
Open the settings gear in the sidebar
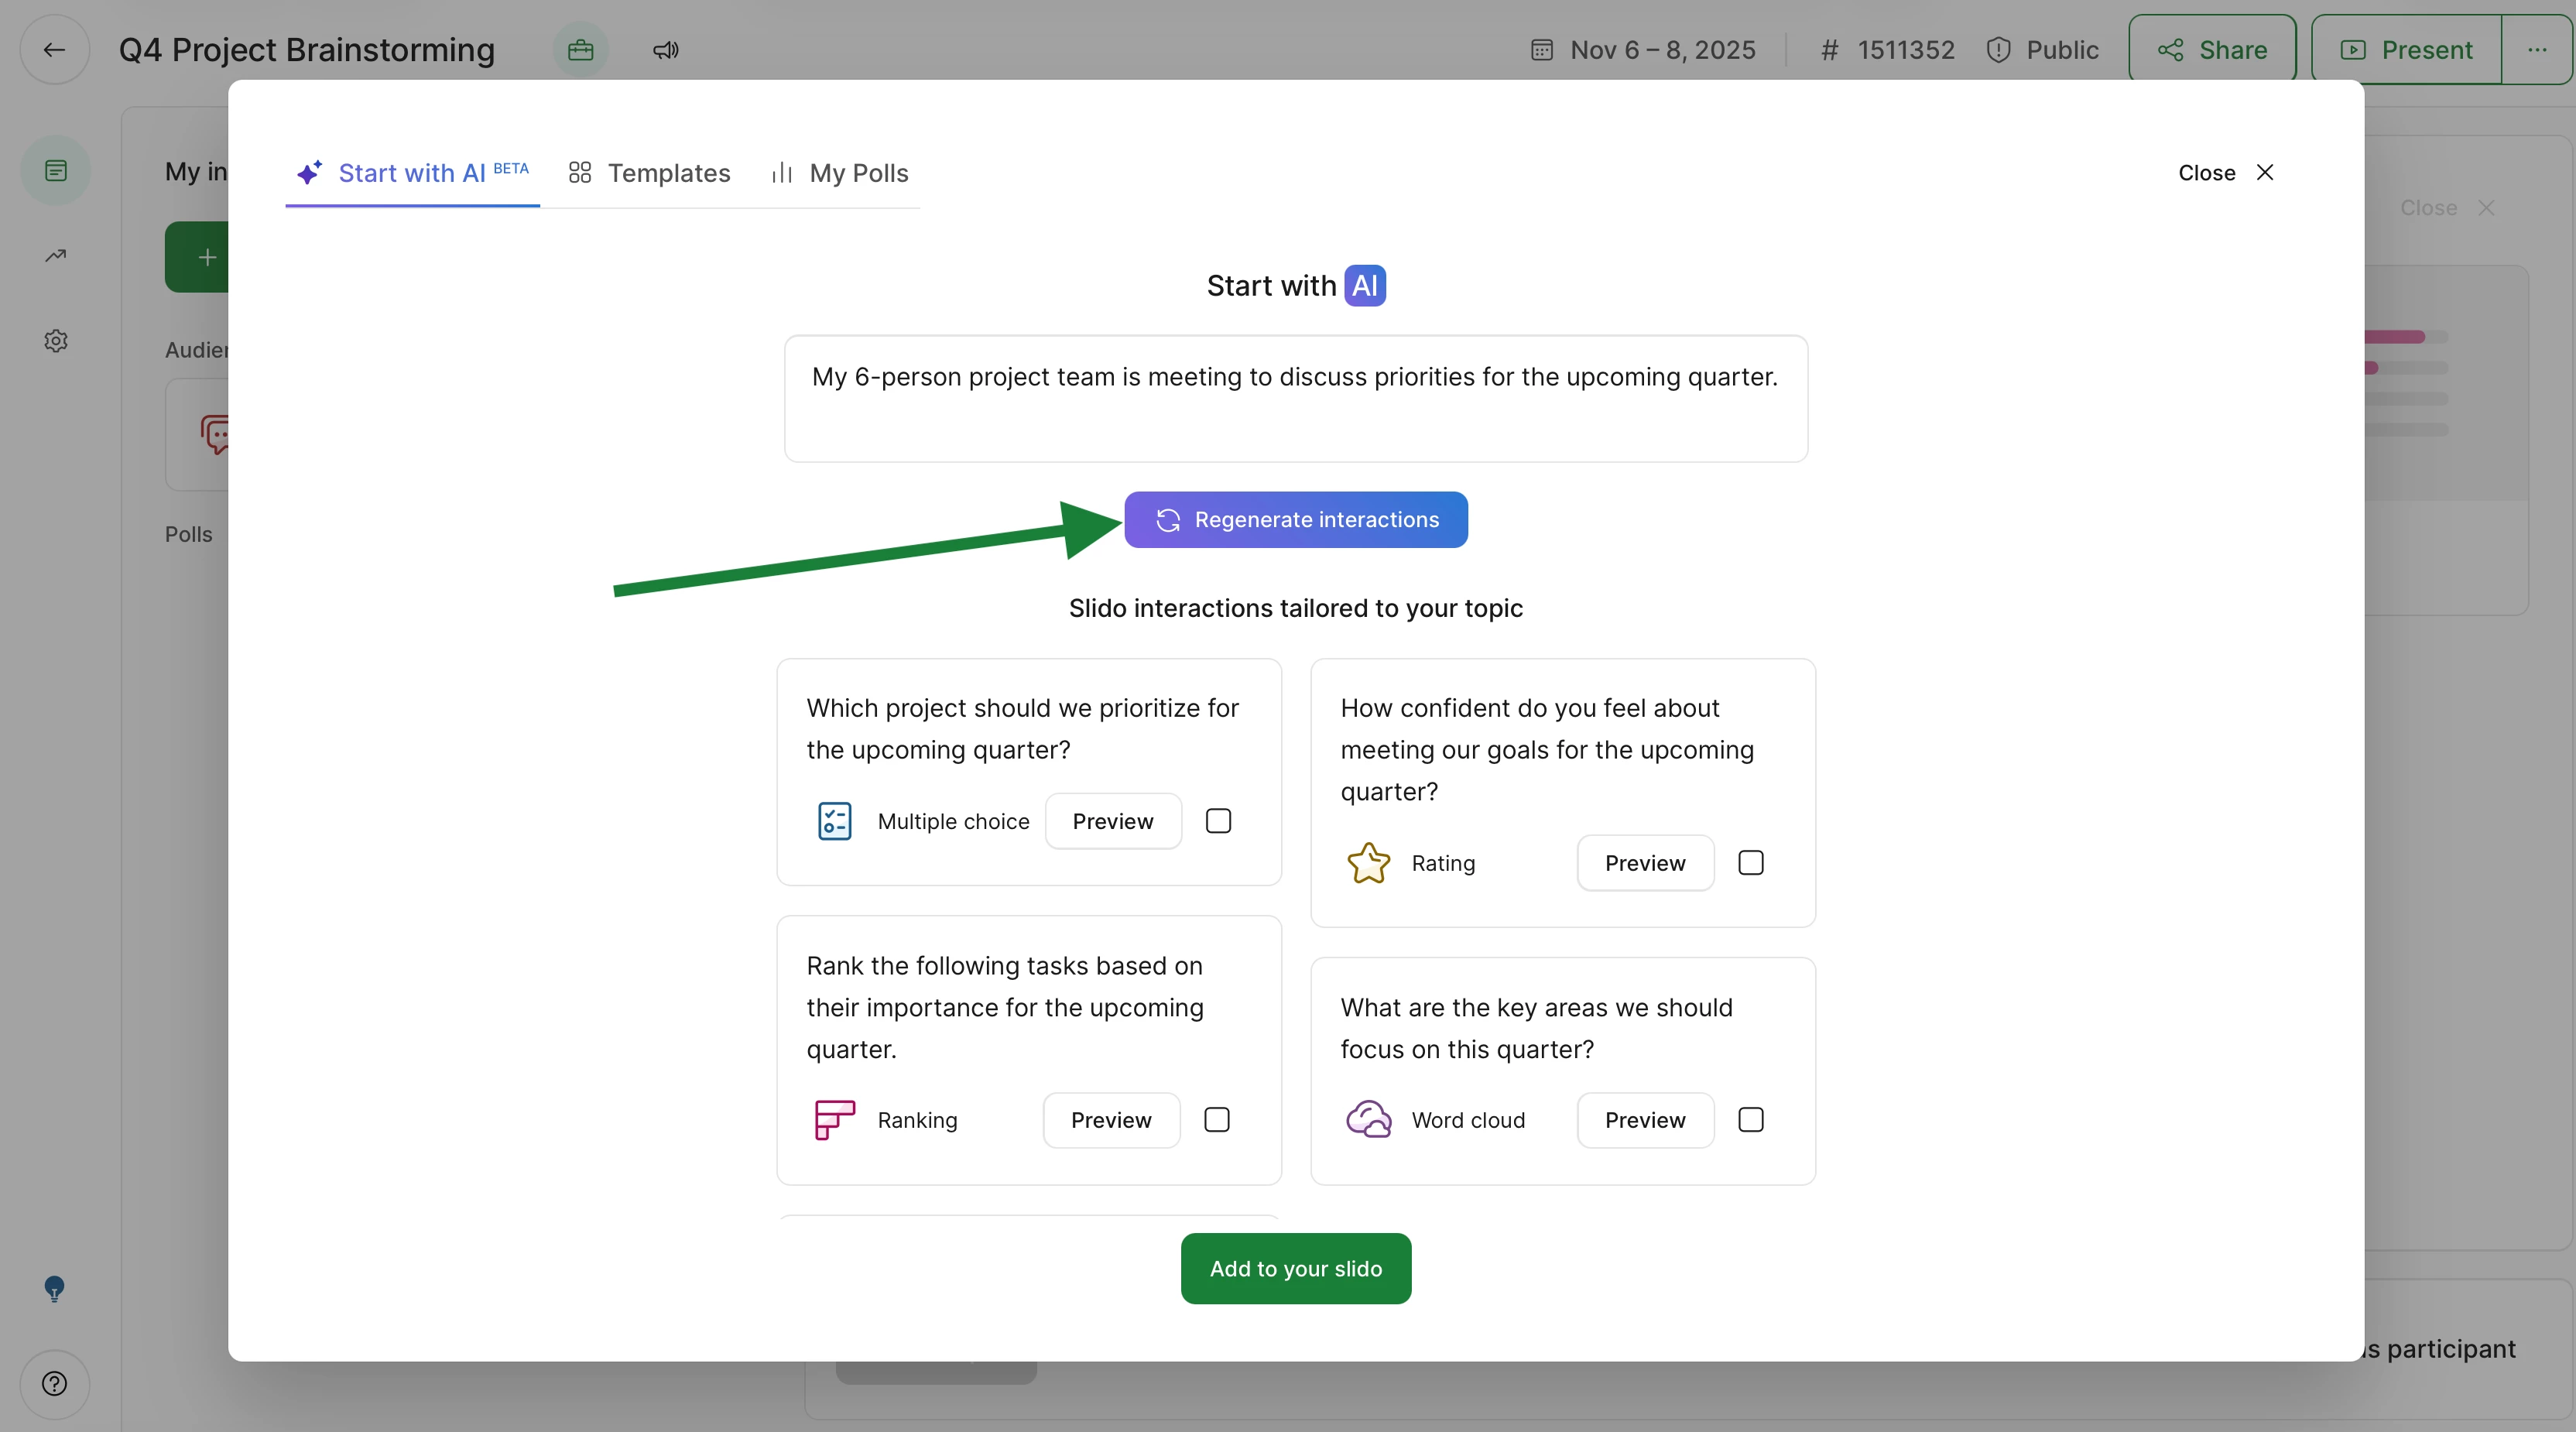(x=56, y=341)
